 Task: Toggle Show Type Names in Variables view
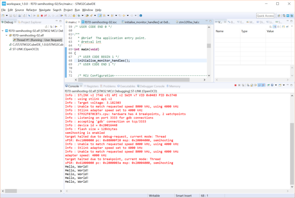[271, 27]
